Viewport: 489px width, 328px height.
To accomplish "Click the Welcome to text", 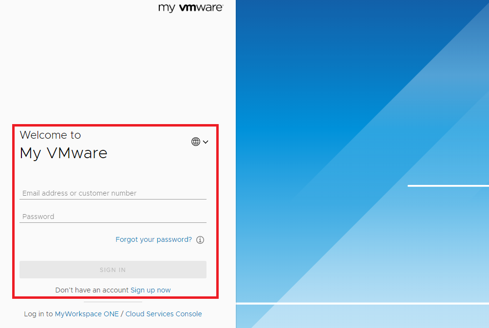I will point(51,135).
